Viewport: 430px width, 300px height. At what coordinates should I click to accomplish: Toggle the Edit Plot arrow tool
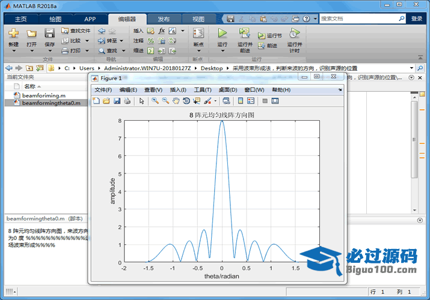click(142, 101)
